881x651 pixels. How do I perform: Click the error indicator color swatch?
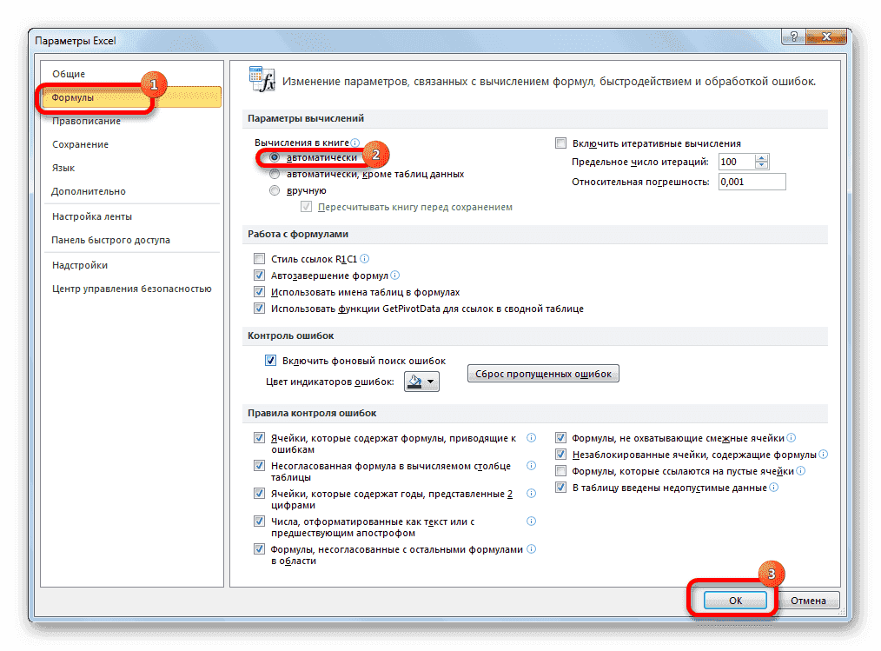click(413, 380)
